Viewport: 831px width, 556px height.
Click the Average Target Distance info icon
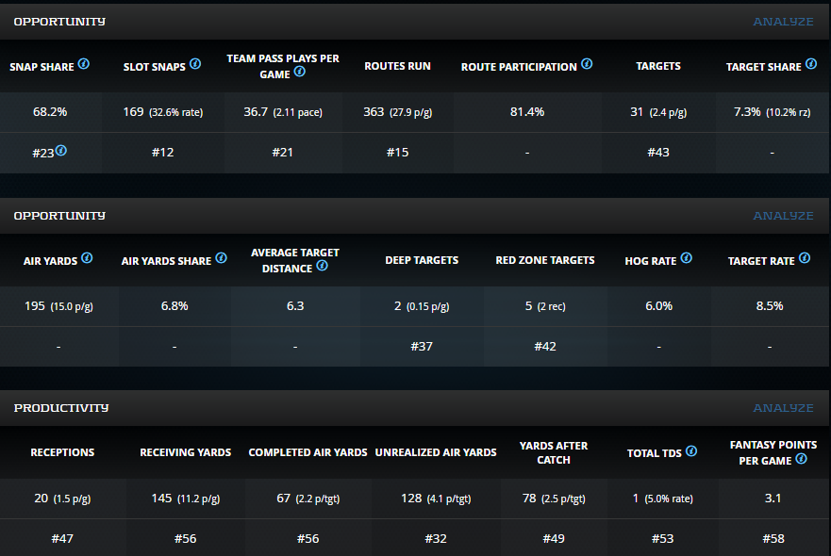click(322, 267)
